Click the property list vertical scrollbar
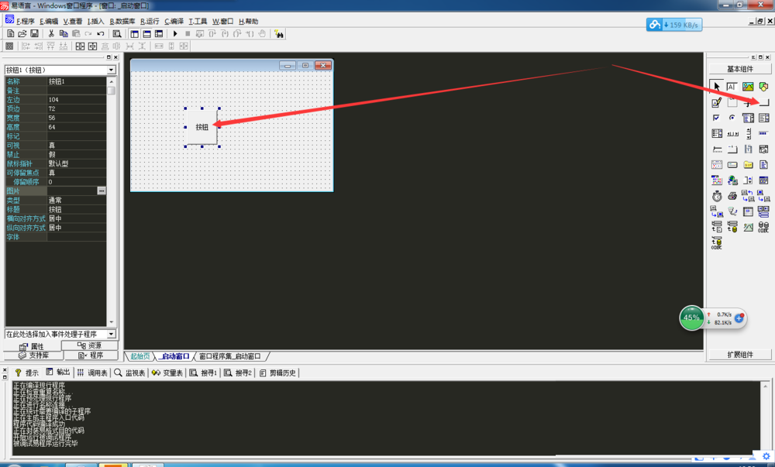The height and width of the screenshot is (467, 775). [111, 202]
